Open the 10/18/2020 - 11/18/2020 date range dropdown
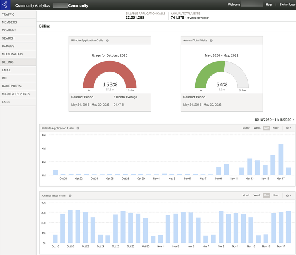296x255 pixels. coord(274,120)
